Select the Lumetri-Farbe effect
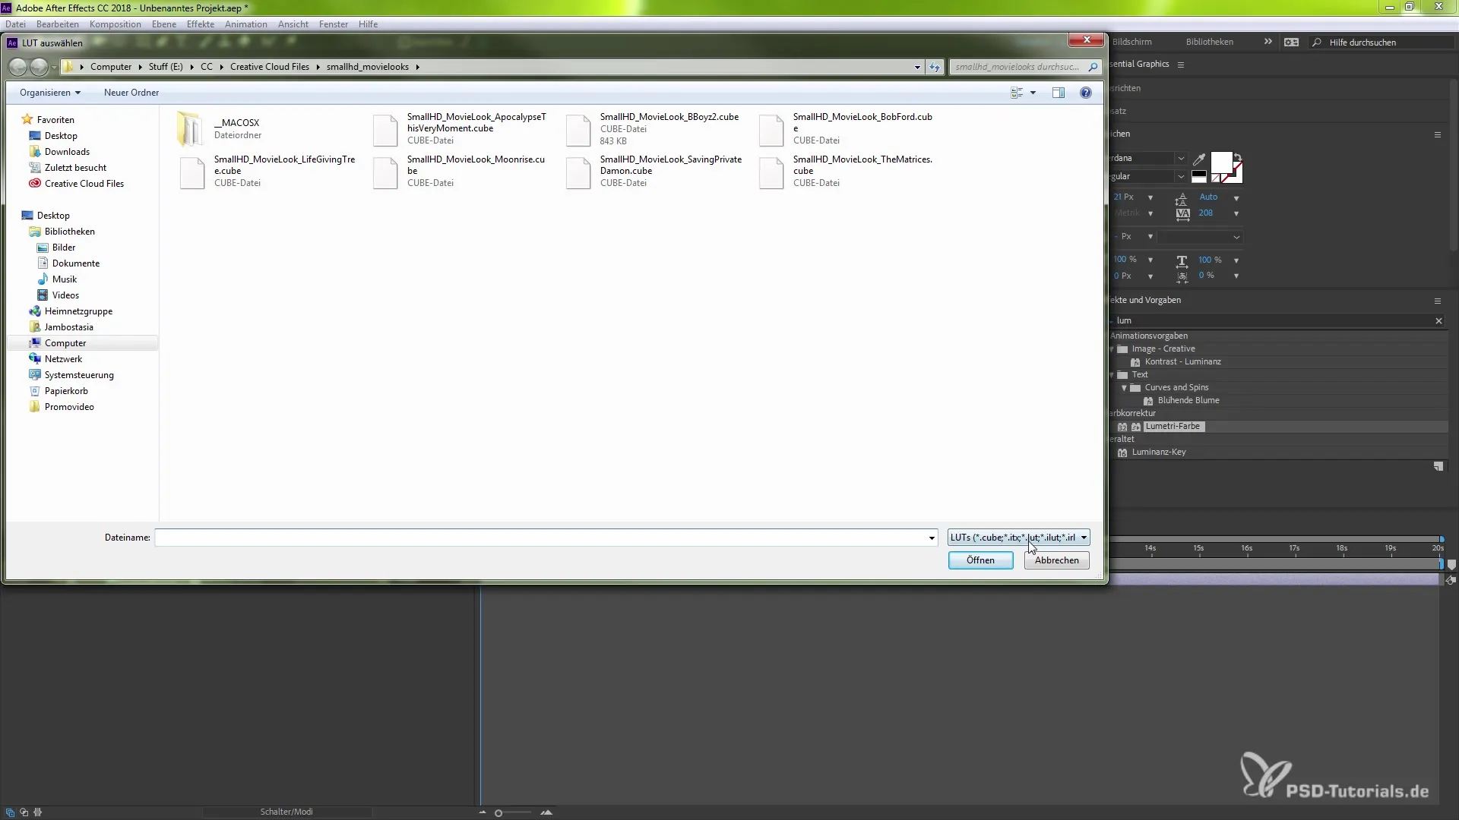 pyautogui.click(x=1173, y=427)
